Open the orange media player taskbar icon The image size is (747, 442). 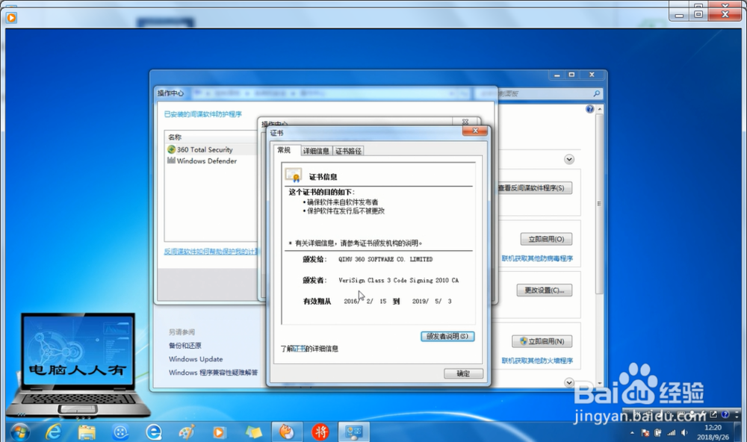coord(219,432)
